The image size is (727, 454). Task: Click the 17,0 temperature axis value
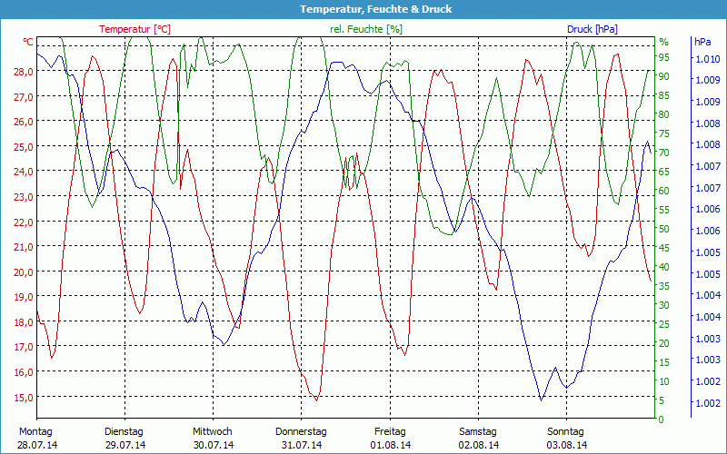(24, 347)
